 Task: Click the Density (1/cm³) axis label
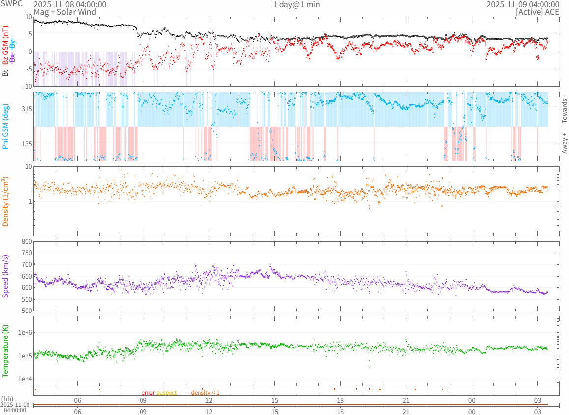5,202
